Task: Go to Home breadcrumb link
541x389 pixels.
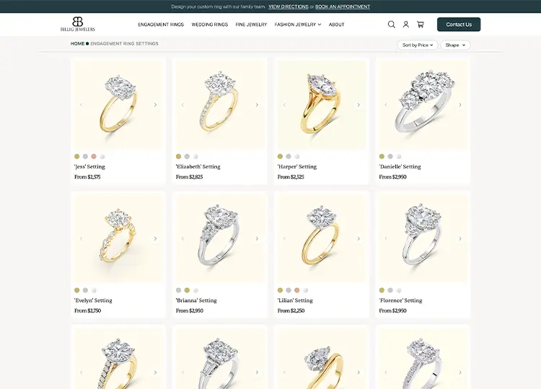Action: pos(78,44)
